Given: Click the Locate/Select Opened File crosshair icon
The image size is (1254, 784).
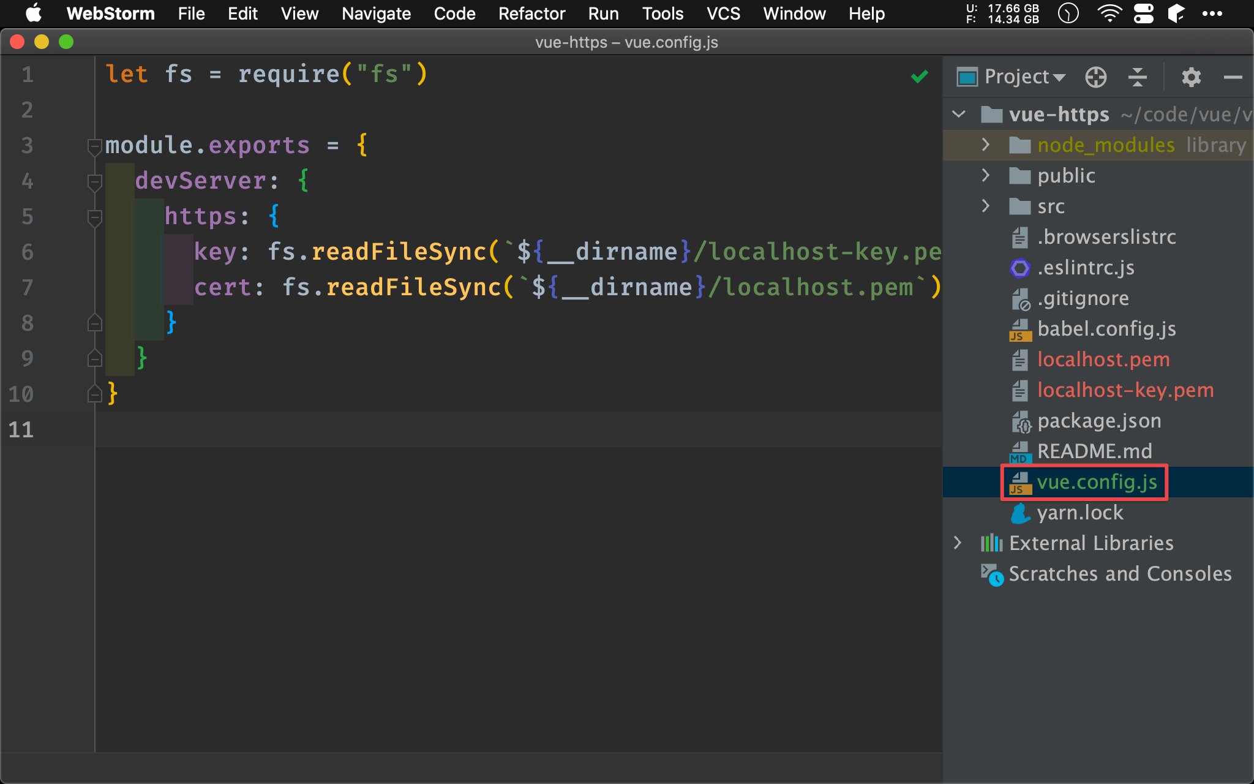Looking at the screenshot, I should click(1095, 77).
